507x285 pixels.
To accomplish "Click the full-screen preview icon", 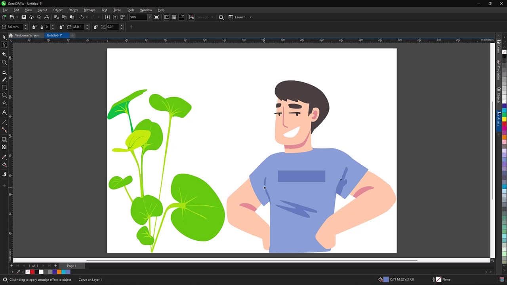I will (x=157, y=17).
